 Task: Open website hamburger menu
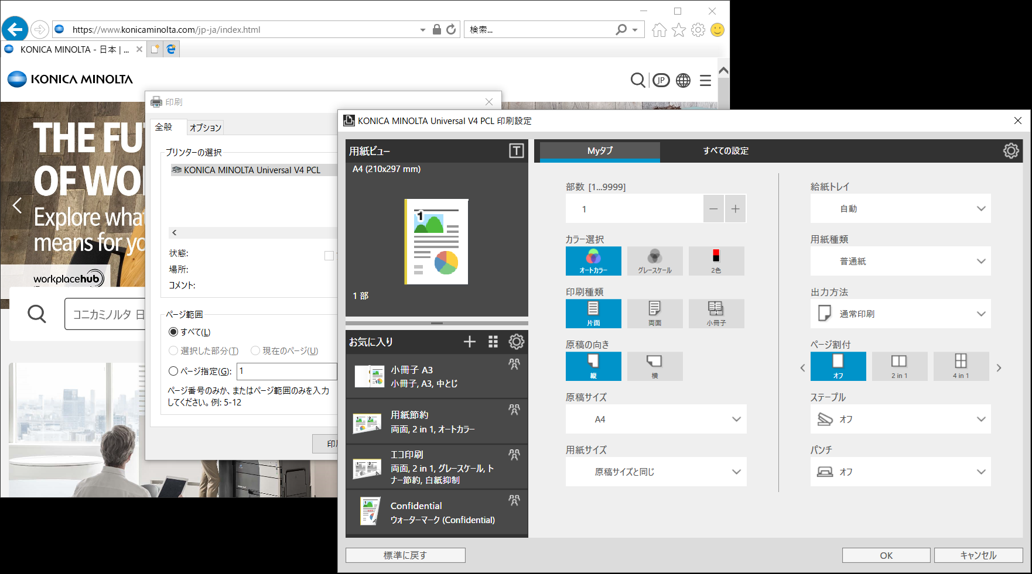click(x=706, y=80)
